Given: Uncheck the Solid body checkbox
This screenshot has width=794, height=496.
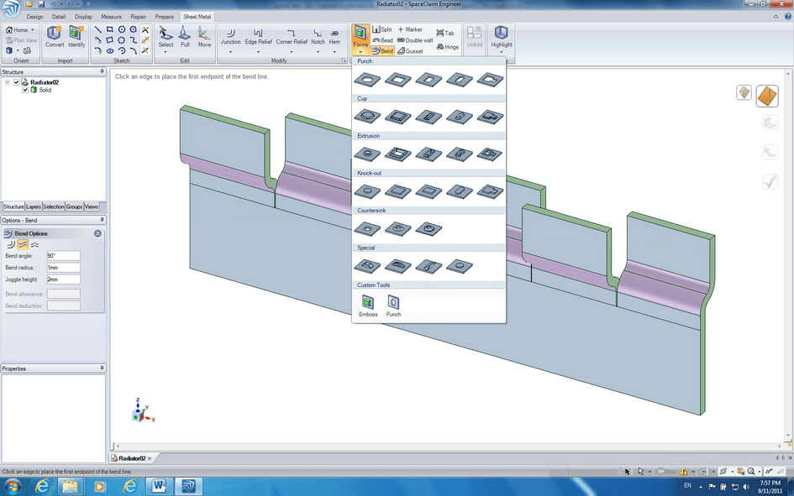Looking at the screenshot, I should coord(25,90).
